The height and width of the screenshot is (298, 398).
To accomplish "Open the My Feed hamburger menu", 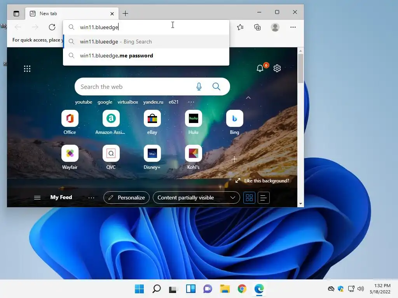I will (x=37, y=198).
